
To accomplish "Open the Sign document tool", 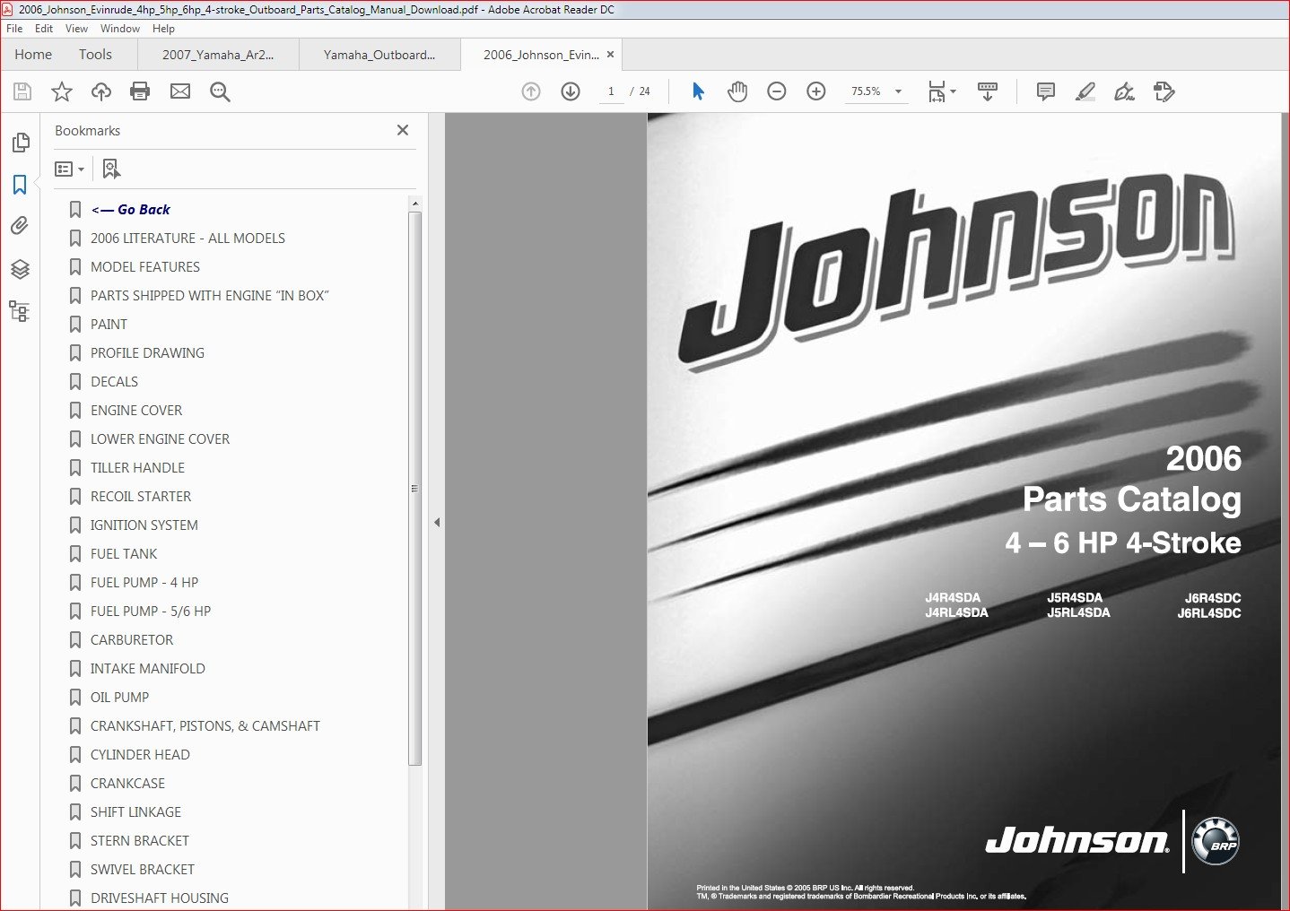I will [x=1124, y=91].
